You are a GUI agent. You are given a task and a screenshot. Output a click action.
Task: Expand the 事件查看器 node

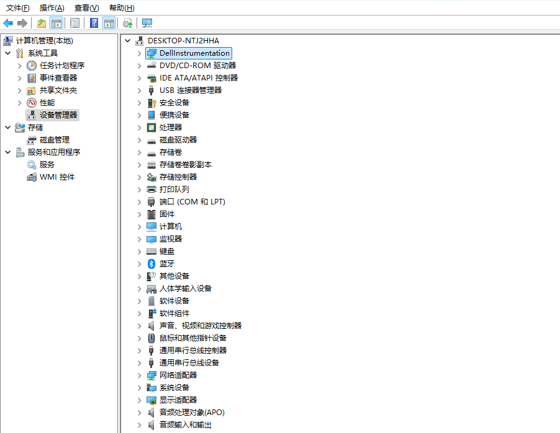click(20, 77)
